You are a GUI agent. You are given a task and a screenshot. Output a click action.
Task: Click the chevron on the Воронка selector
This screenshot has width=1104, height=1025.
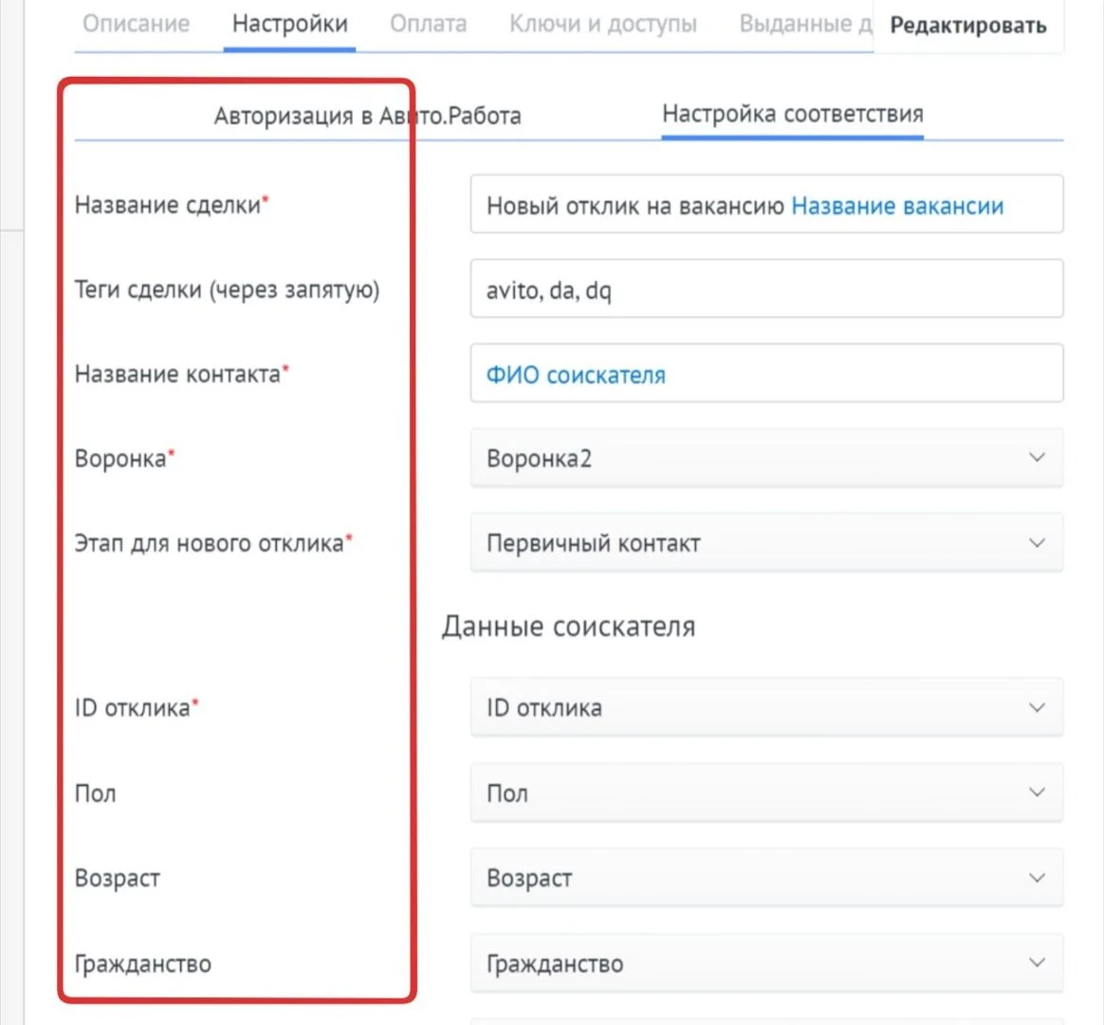click(1039, 457)
